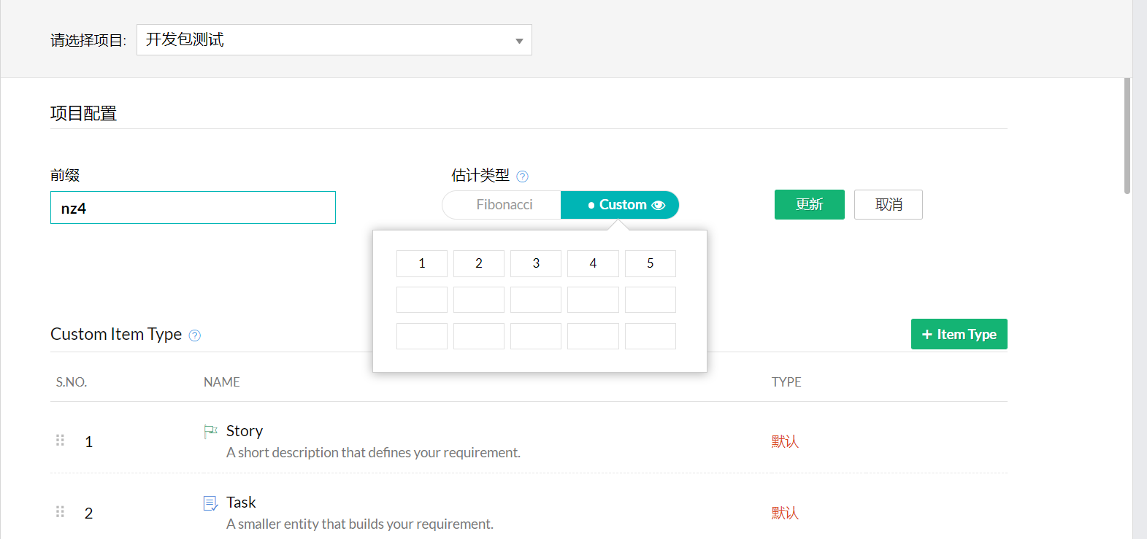The image size is (1147, 539).
Task: Click the eye icon on Custom toggle
Action: 659,206
